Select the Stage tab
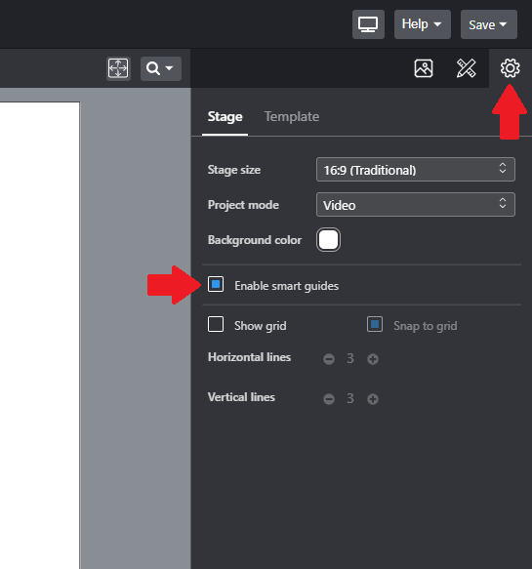The image size is (532, 569). [225, 117]
